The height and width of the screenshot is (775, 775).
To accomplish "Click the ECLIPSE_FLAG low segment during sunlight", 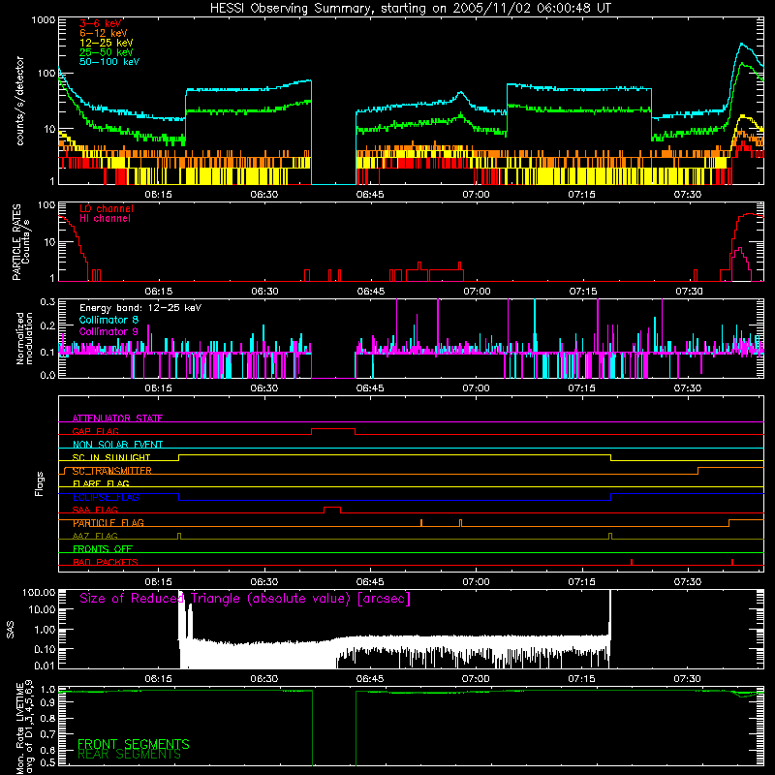I will (394, 500).
